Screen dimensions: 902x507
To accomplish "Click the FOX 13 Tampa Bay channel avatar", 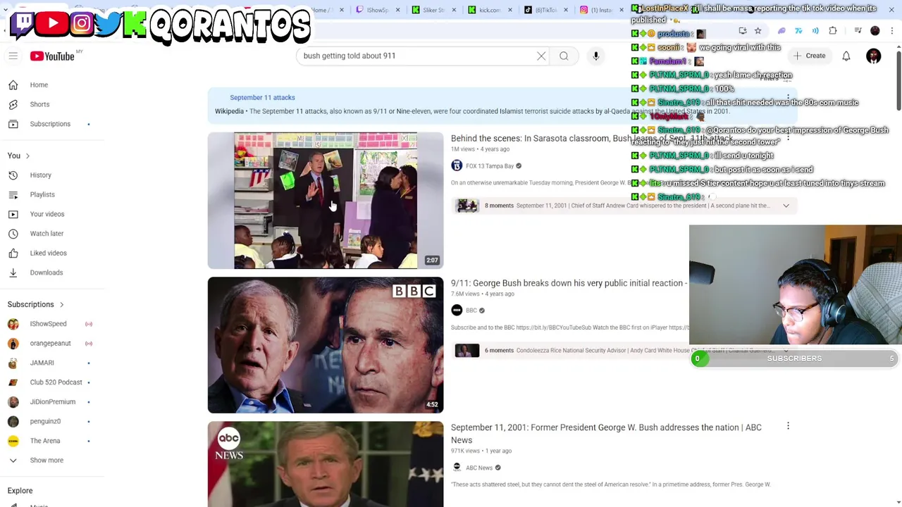I will pyautogui.click(x=457, y=165).
